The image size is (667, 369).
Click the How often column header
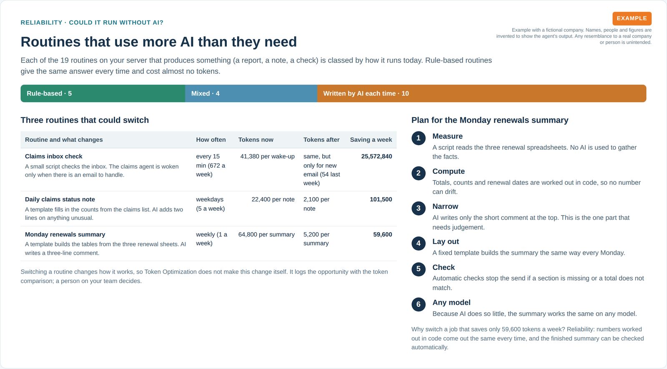(211, 140)
